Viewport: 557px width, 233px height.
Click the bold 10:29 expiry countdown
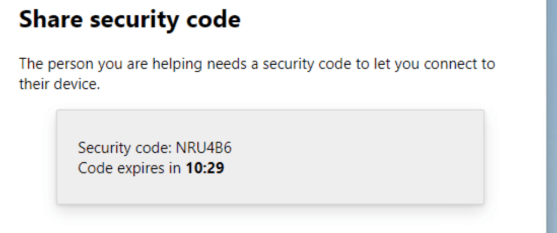point(205,168)
